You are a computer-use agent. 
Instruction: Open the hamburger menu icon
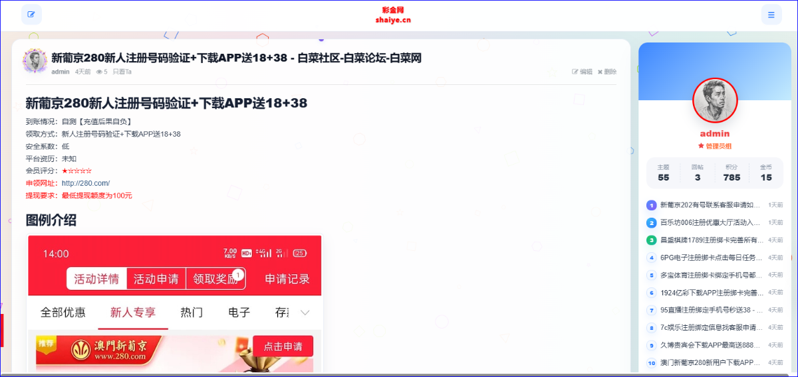771,15
